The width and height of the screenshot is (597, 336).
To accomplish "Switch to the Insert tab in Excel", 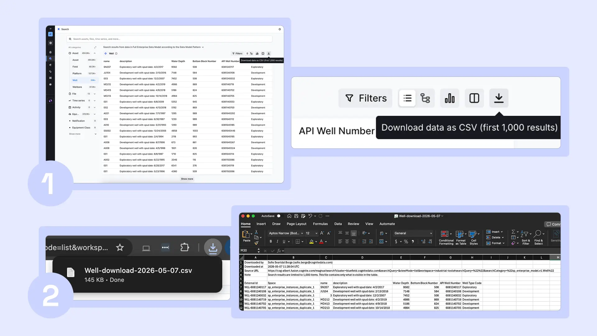I will coord(261,224).
